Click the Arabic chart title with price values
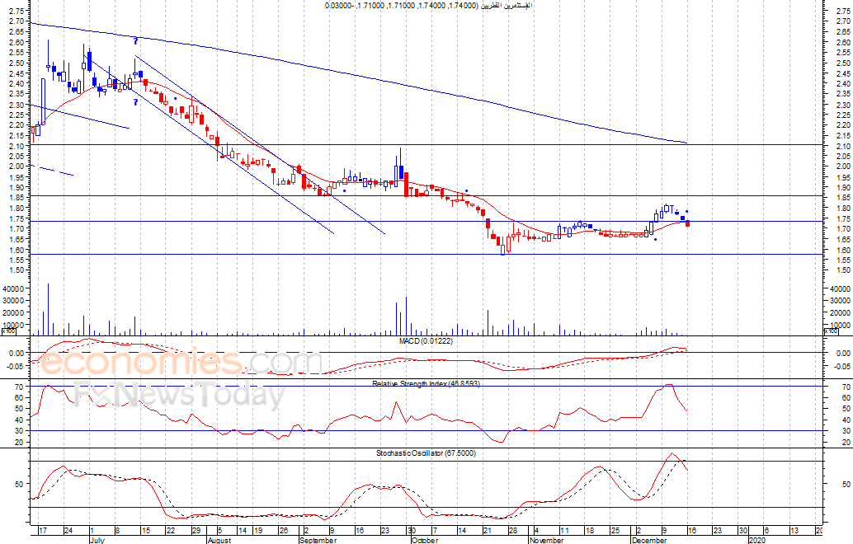 (429, 6)
